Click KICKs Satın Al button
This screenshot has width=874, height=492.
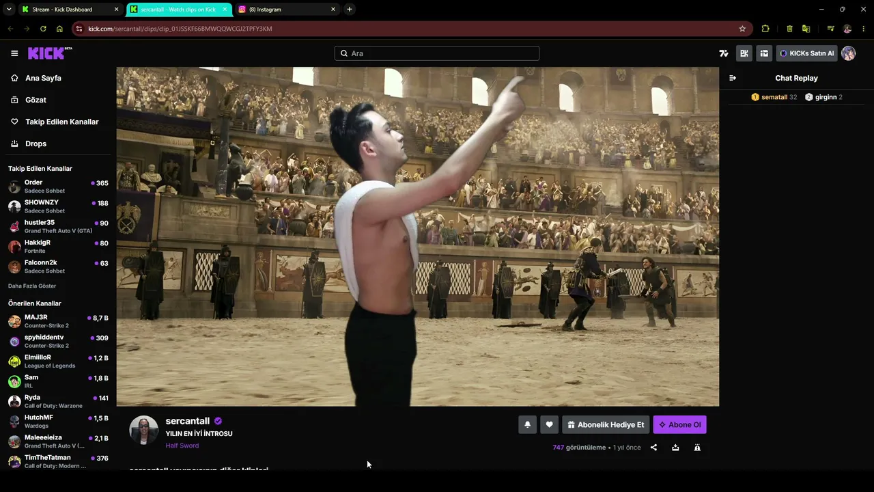click(806, 53)
